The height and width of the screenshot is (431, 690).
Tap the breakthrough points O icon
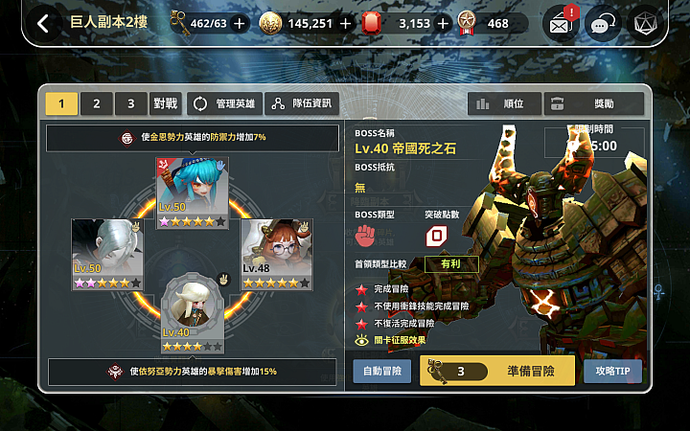tap(437, 236)
